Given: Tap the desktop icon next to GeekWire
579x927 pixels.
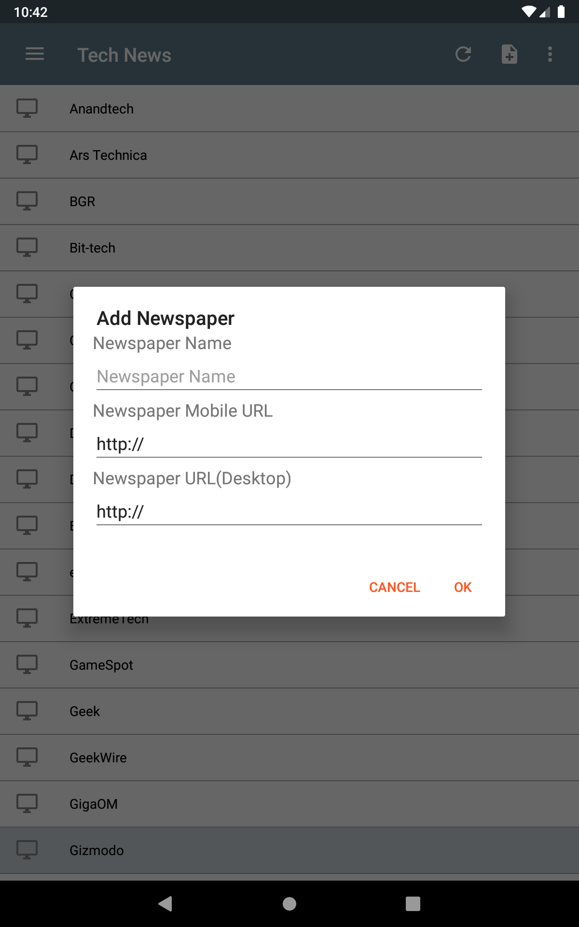Looking at the screenshot, I should click(27, 757).
